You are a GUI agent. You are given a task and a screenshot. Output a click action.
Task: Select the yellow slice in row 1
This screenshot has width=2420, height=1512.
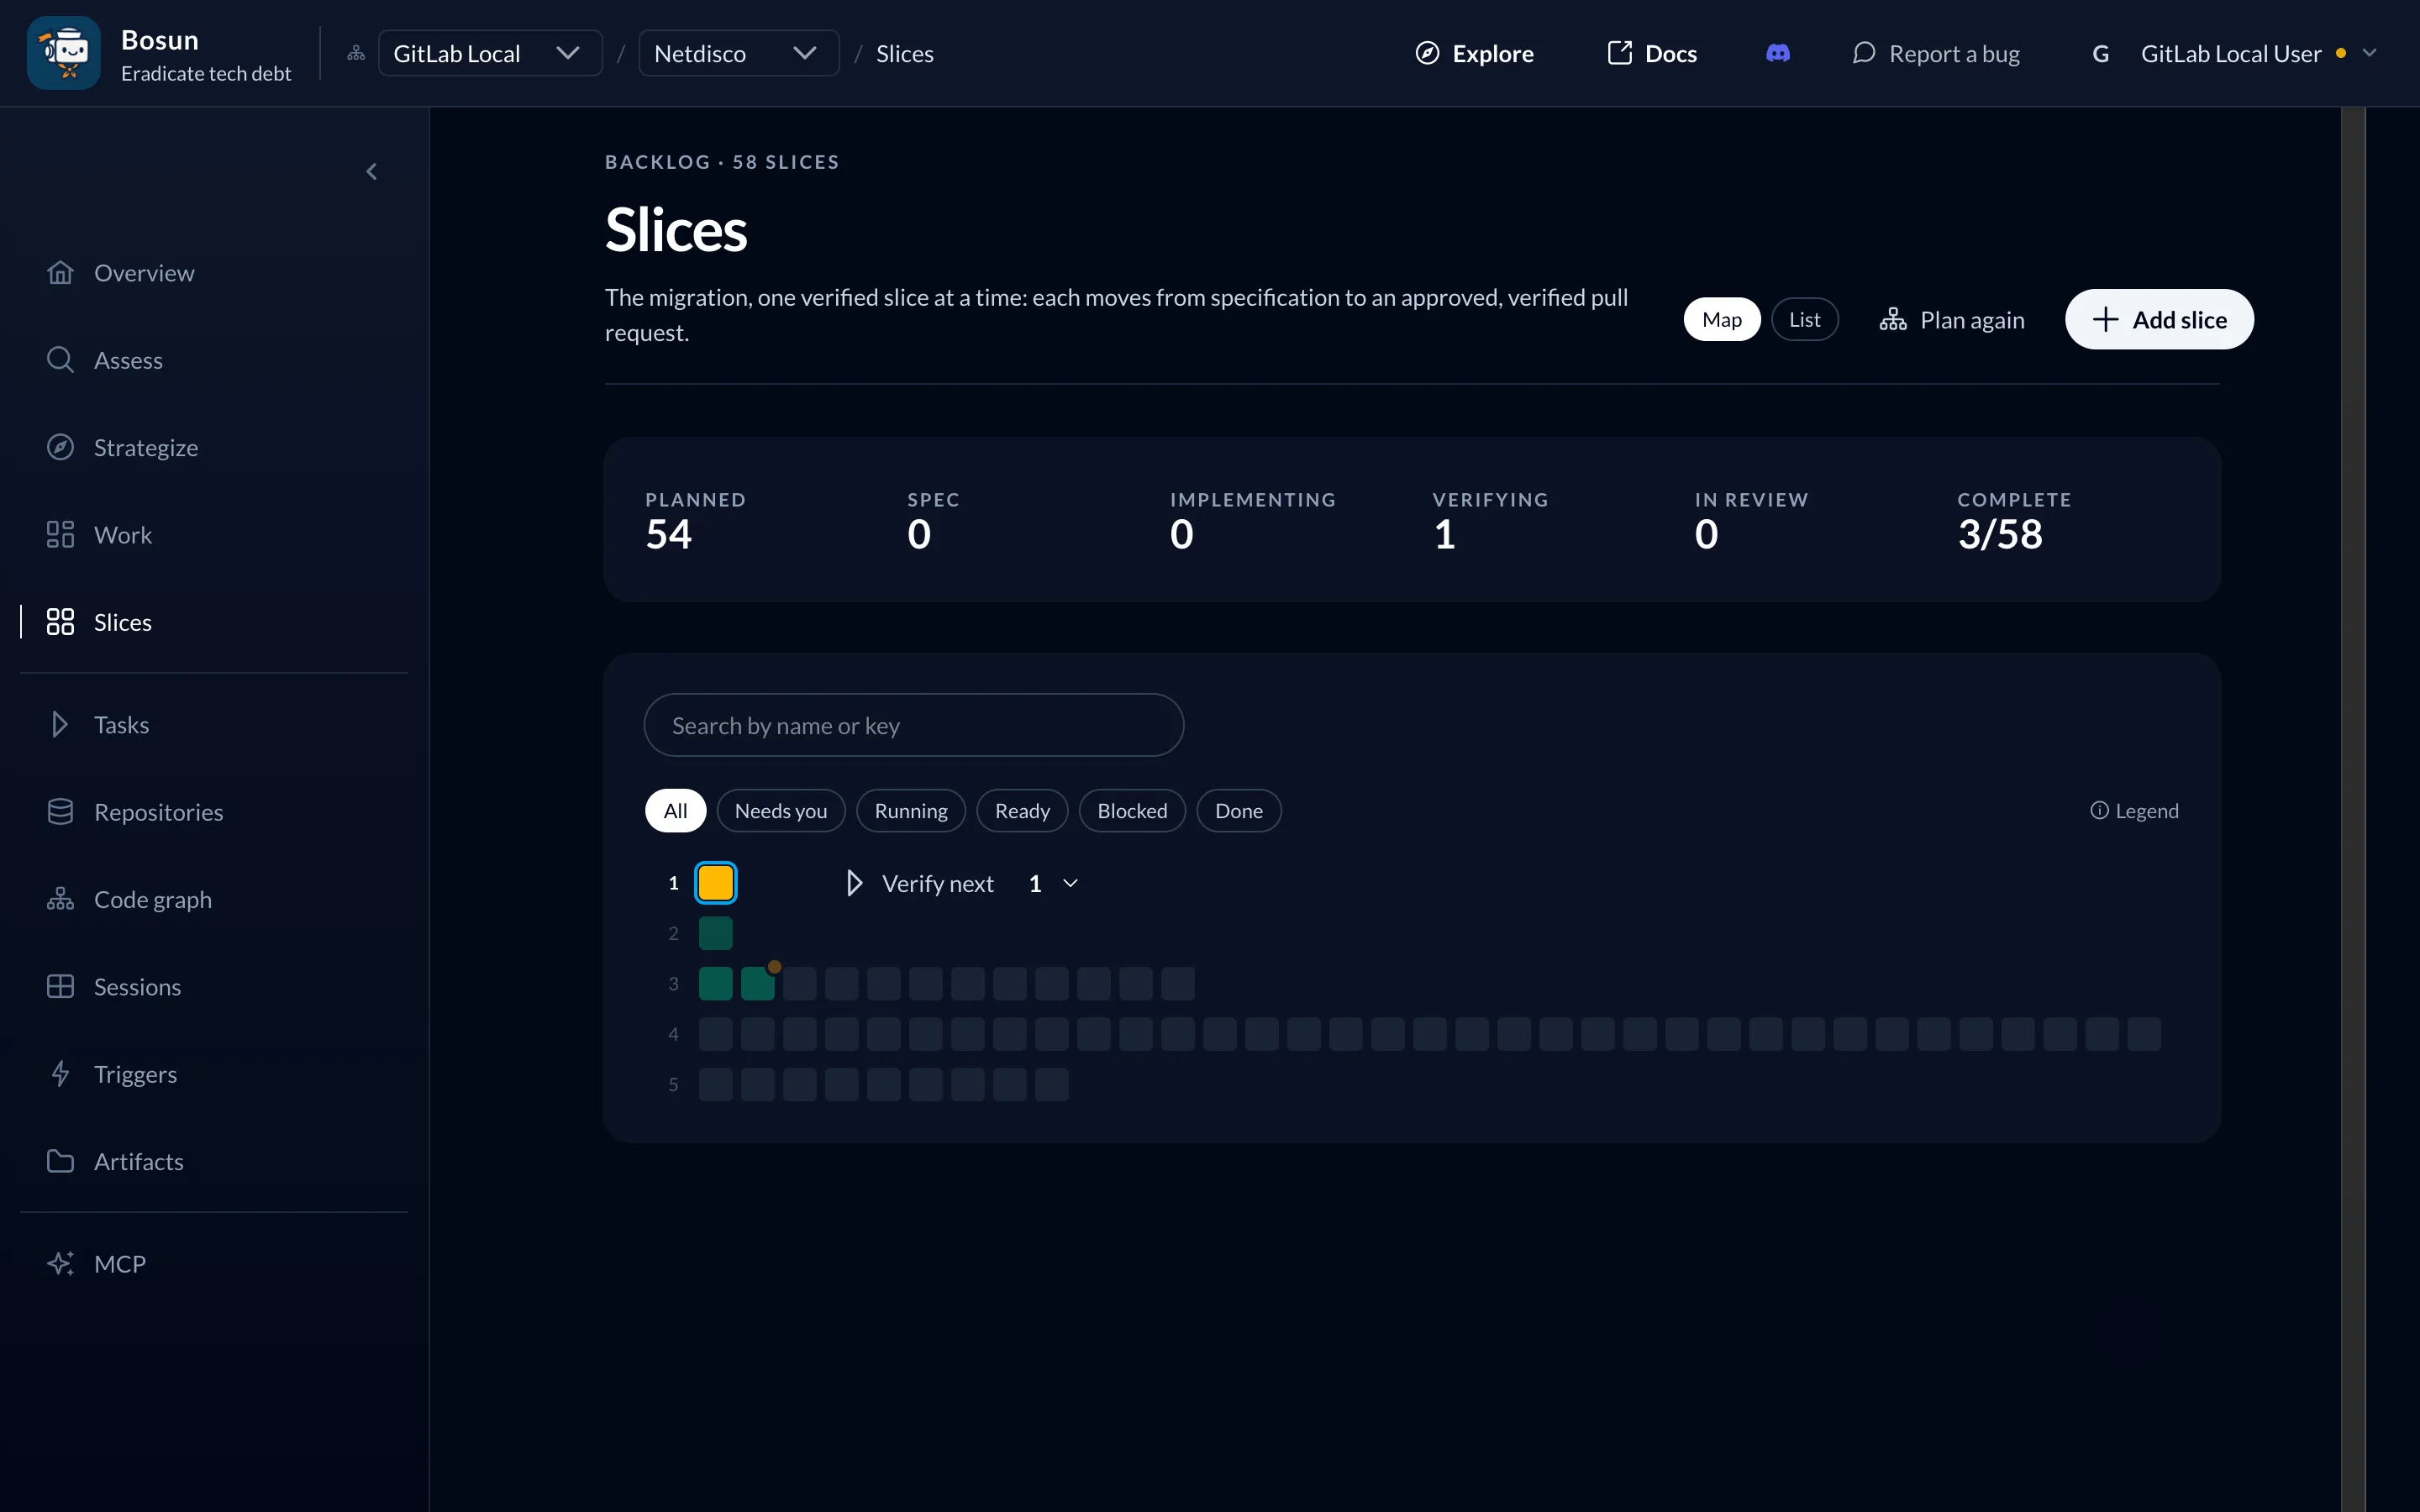716,883
